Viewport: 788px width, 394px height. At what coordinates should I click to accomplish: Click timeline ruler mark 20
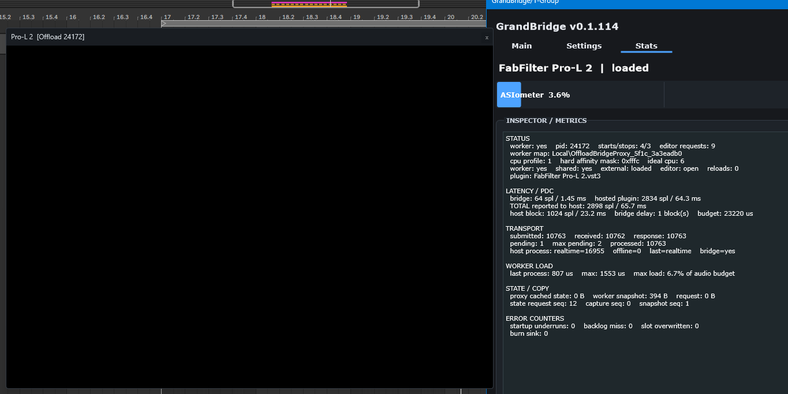coord(451,17)
